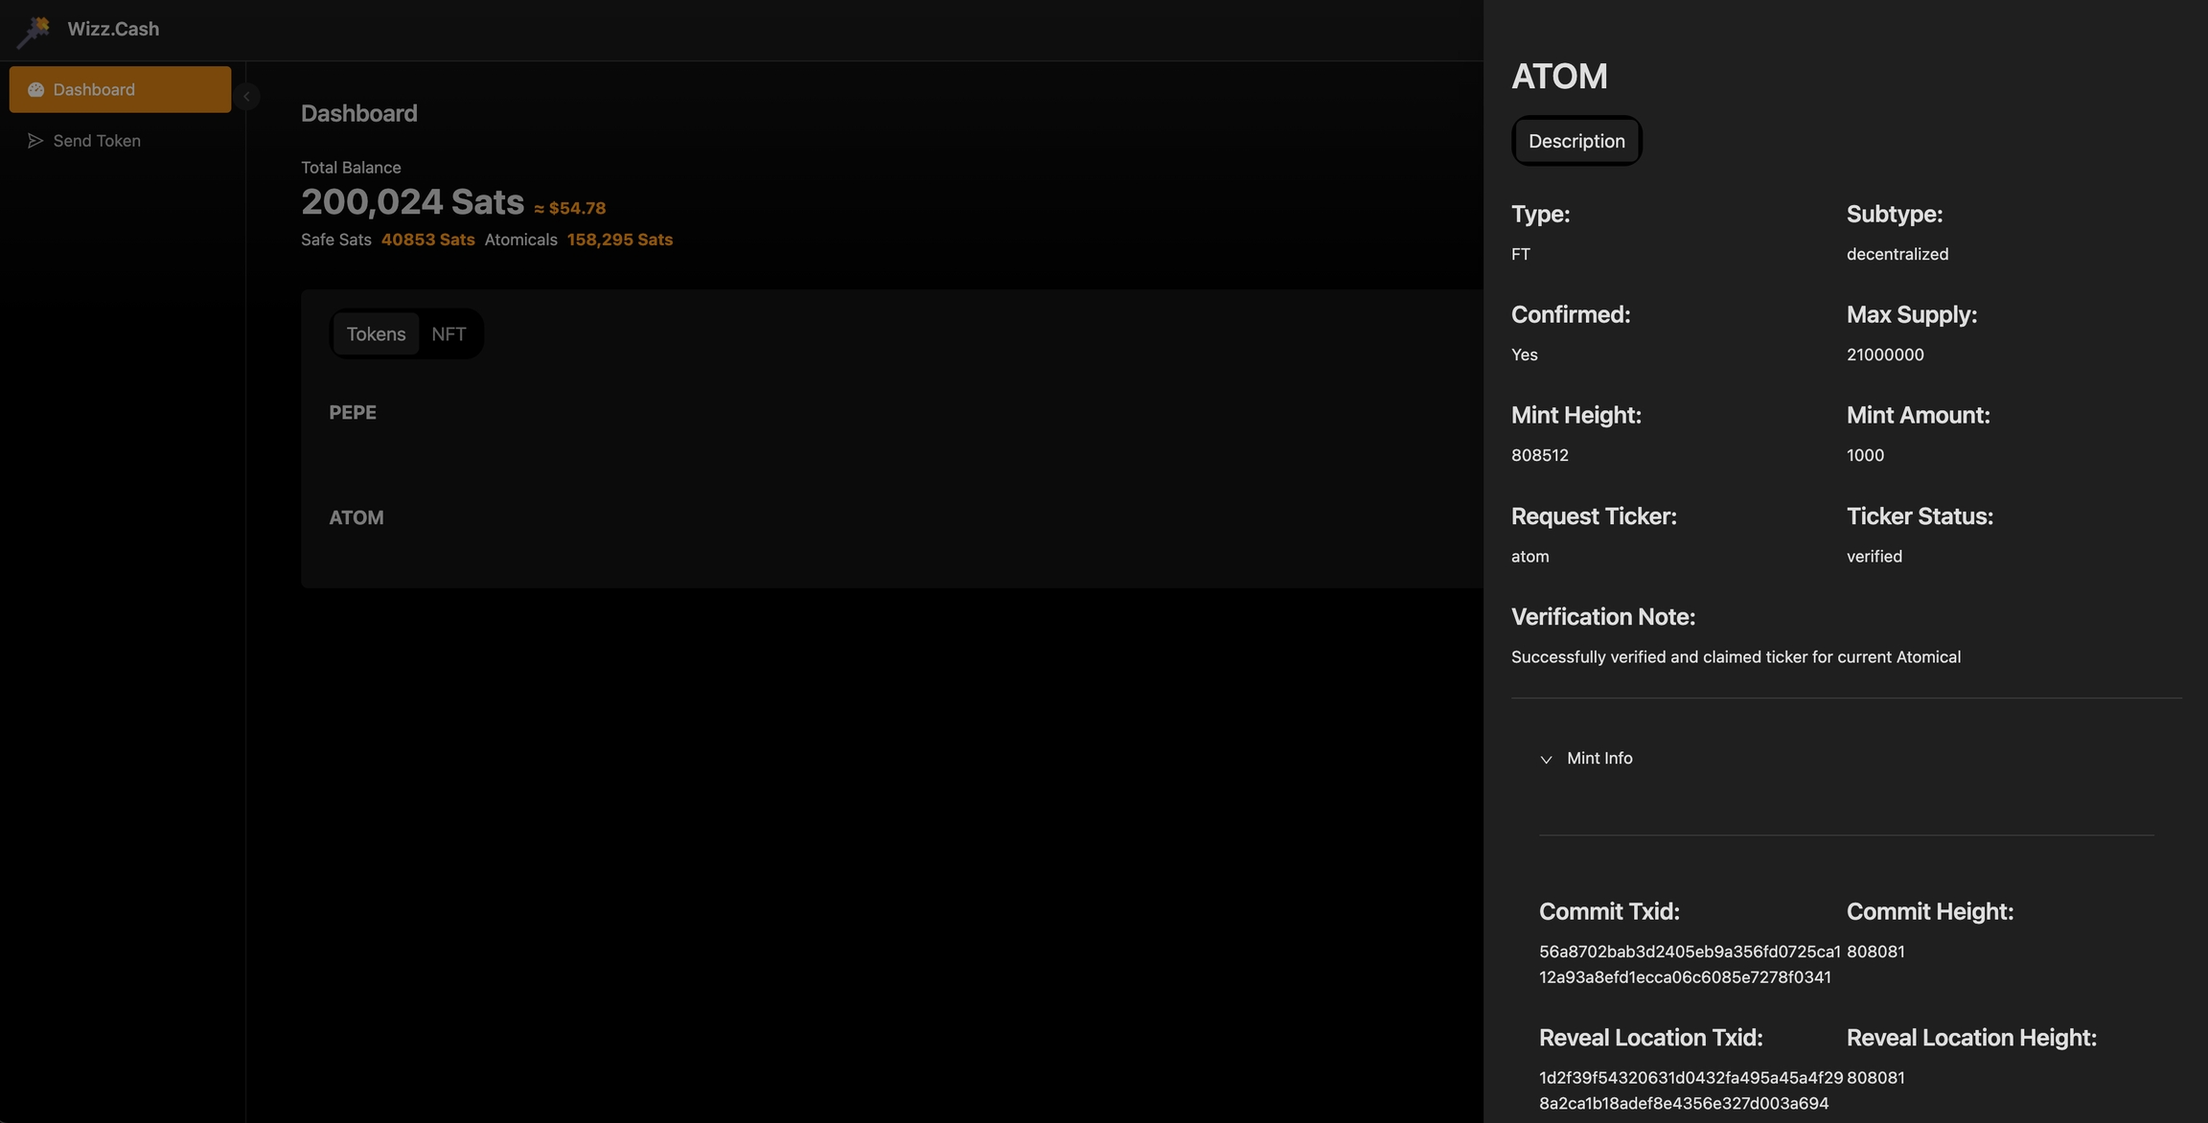Viewport: 2208px width, 1123px height.
Task: Click the 158,295 Sats Atomicals amount
Action: coord(619,240)
